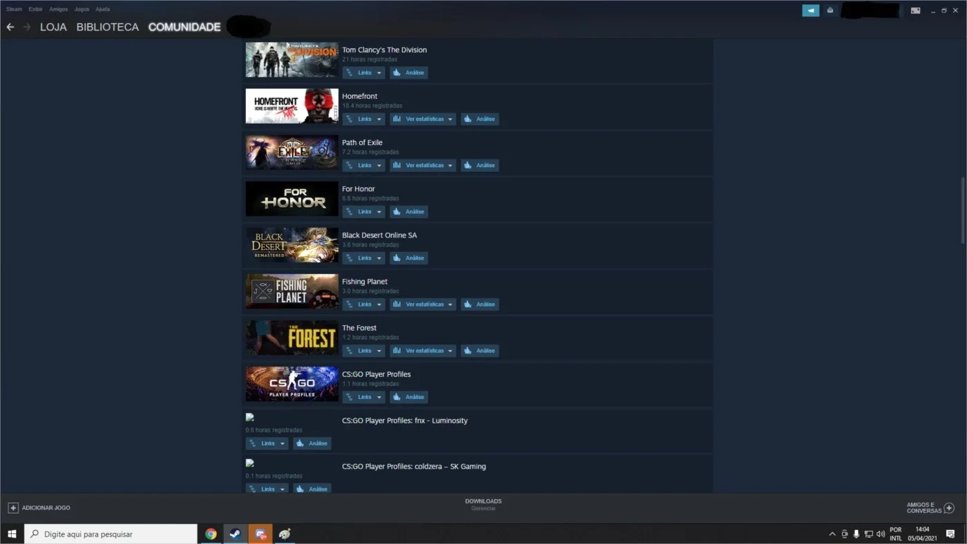Open the Paint taskbar icon
The width and height of the screenshot is (967, 544).
(x=285, y=534)
